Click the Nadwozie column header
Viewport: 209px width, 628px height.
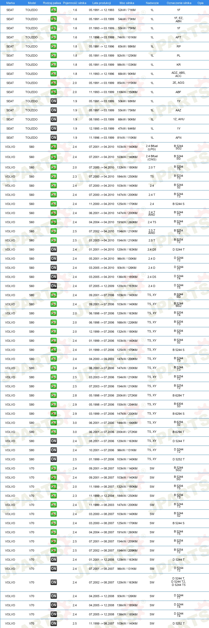tap(152, 3)
